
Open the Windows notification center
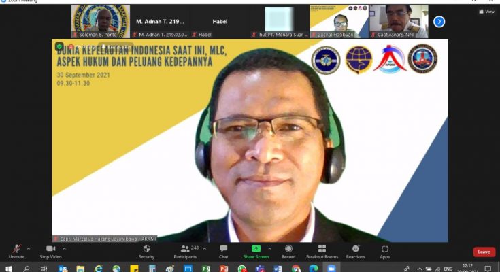click(x=488, y=269)
